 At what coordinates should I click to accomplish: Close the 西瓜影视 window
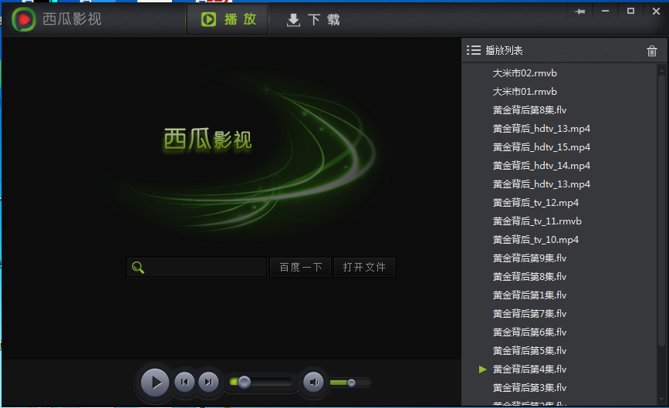pos(656,12)
